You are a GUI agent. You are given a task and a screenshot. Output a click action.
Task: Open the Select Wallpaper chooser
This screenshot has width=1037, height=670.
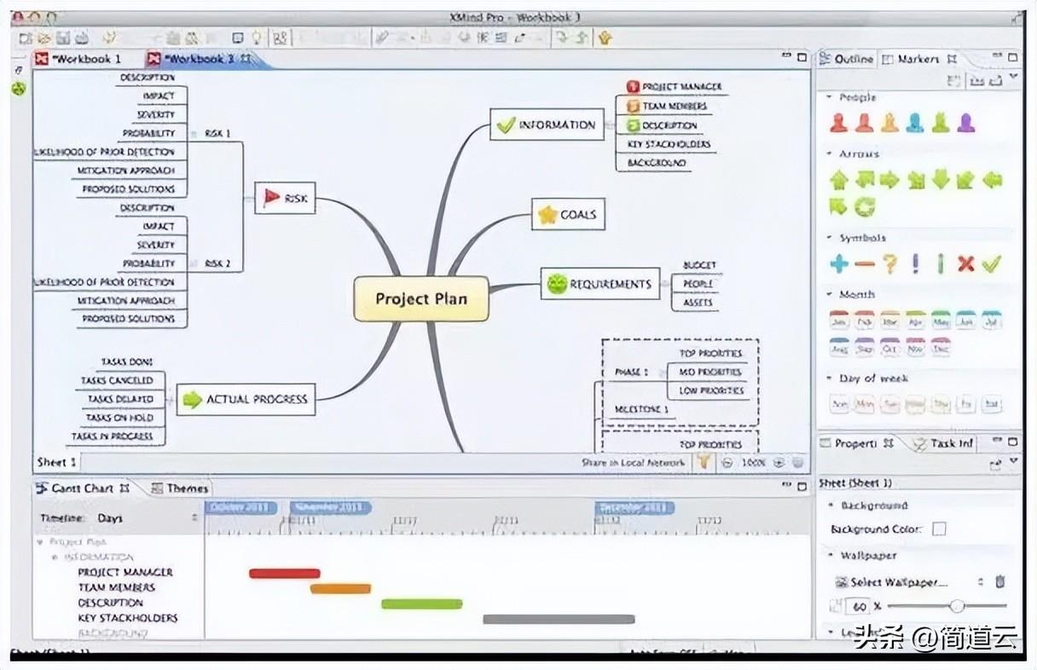click(899, 582)
